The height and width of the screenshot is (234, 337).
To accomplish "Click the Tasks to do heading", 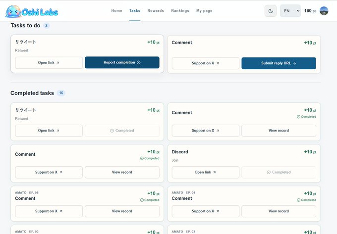I will pos(25,26).
